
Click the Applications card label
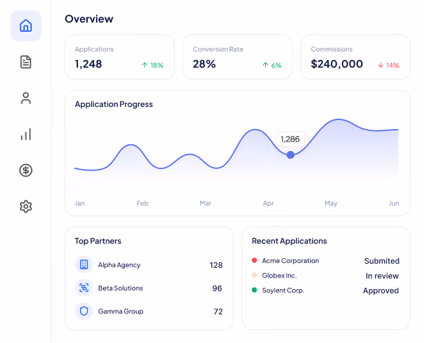[95, 49]
